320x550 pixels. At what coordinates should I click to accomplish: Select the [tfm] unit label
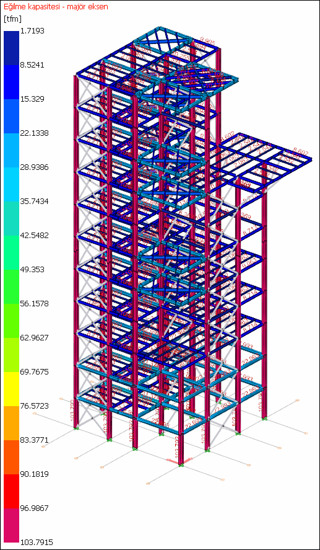pyautogui.click(x=12, y=19)
